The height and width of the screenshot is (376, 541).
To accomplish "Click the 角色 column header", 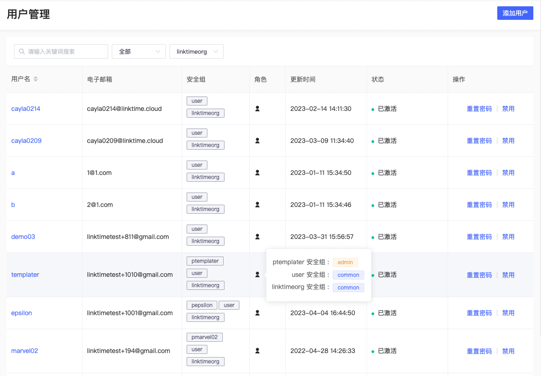I will (261, 79).
